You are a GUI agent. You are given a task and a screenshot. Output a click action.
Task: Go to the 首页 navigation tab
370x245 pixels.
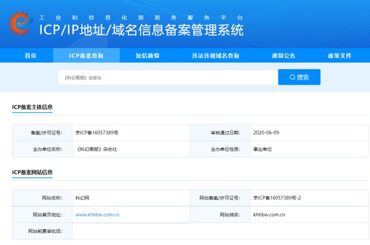click(x=31, y=55)
